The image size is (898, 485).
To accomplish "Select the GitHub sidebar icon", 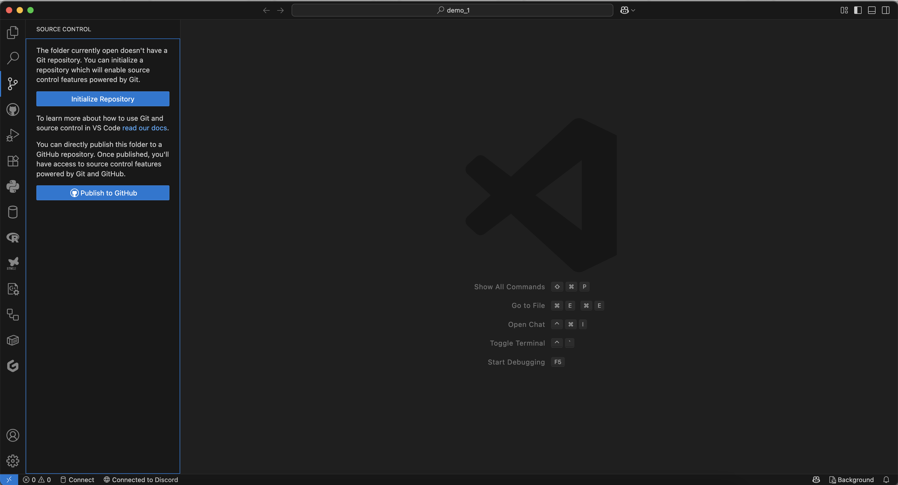I will (13, 109).
